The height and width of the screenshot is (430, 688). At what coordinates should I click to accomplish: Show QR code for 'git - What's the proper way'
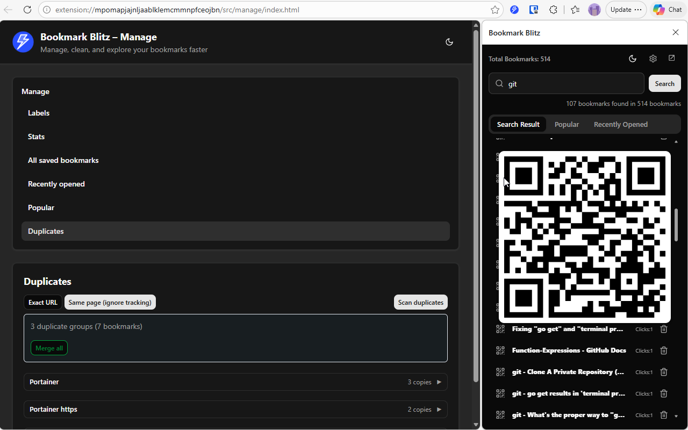(x=500, y=415)
